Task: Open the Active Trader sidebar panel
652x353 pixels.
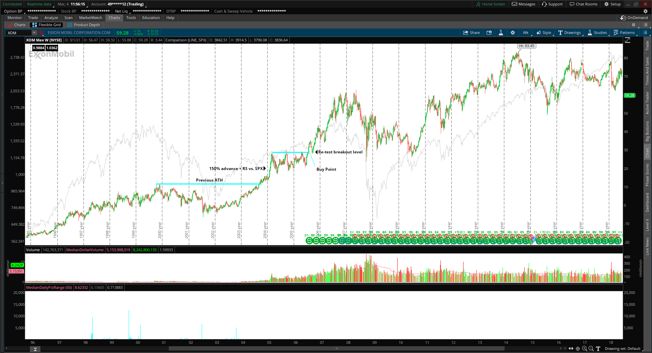Action: pyautogui.click(x=647, y=103)
